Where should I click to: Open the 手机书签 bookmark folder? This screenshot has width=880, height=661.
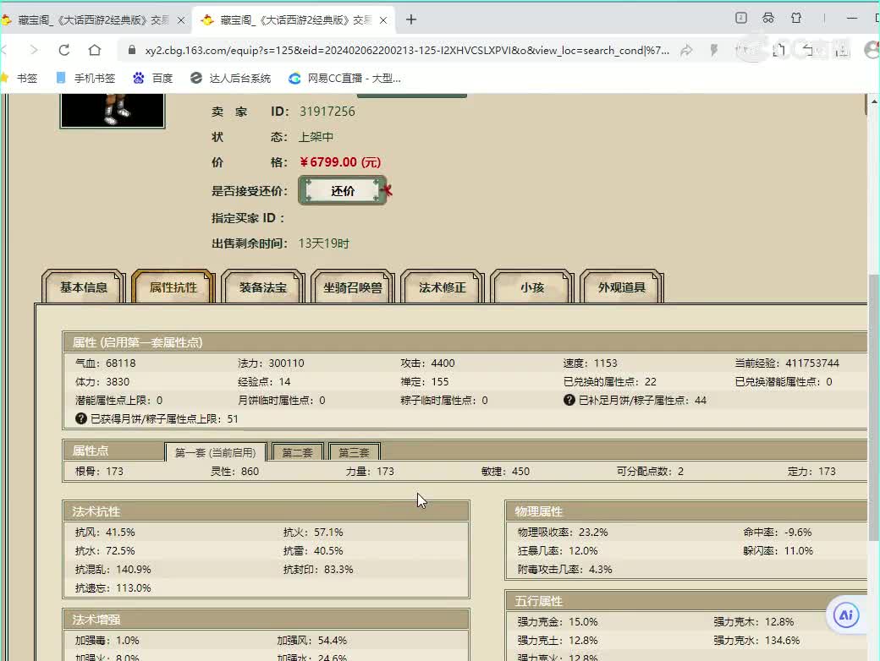pyautogui.click(x=85, y=78)
